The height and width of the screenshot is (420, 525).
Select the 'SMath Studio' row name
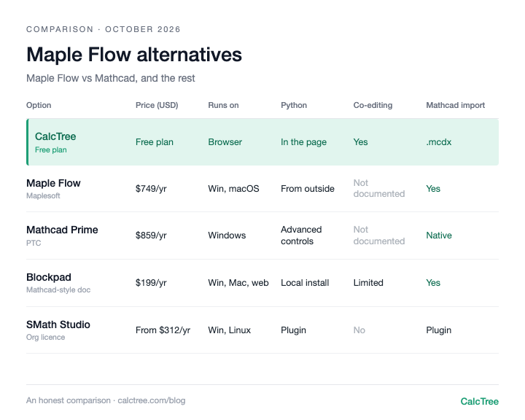pos(58,324)
